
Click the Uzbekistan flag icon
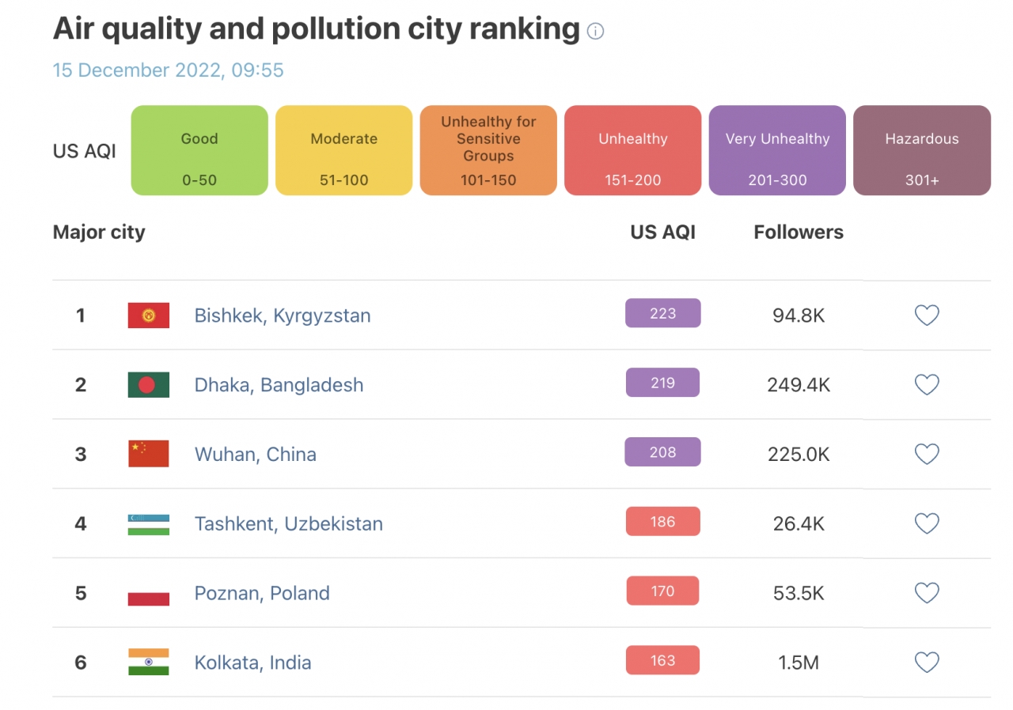(149, 524)
